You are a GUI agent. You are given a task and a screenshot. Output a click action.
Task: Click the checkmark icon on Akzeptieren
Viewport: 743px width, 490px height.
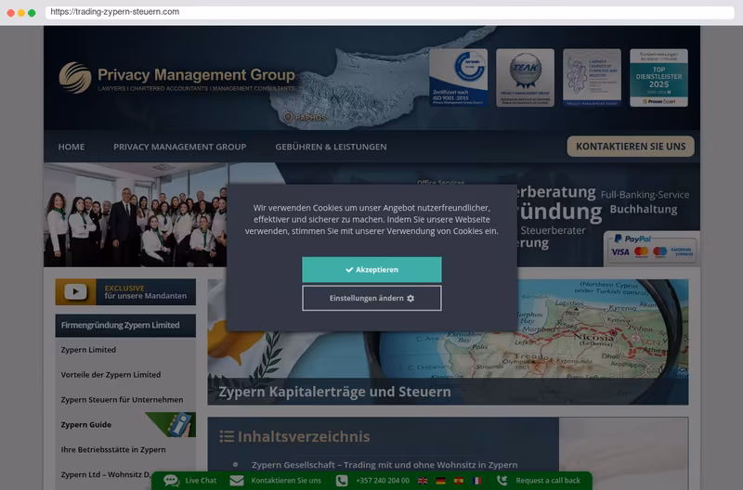coord(349,269)
